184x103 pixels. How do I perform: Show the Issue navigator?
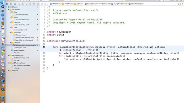(x=23, y=4)
